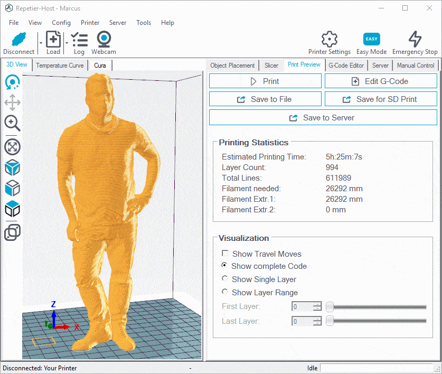Open the G-Code Editor tab
Viewport: 442px width, 374px height.
346,65
